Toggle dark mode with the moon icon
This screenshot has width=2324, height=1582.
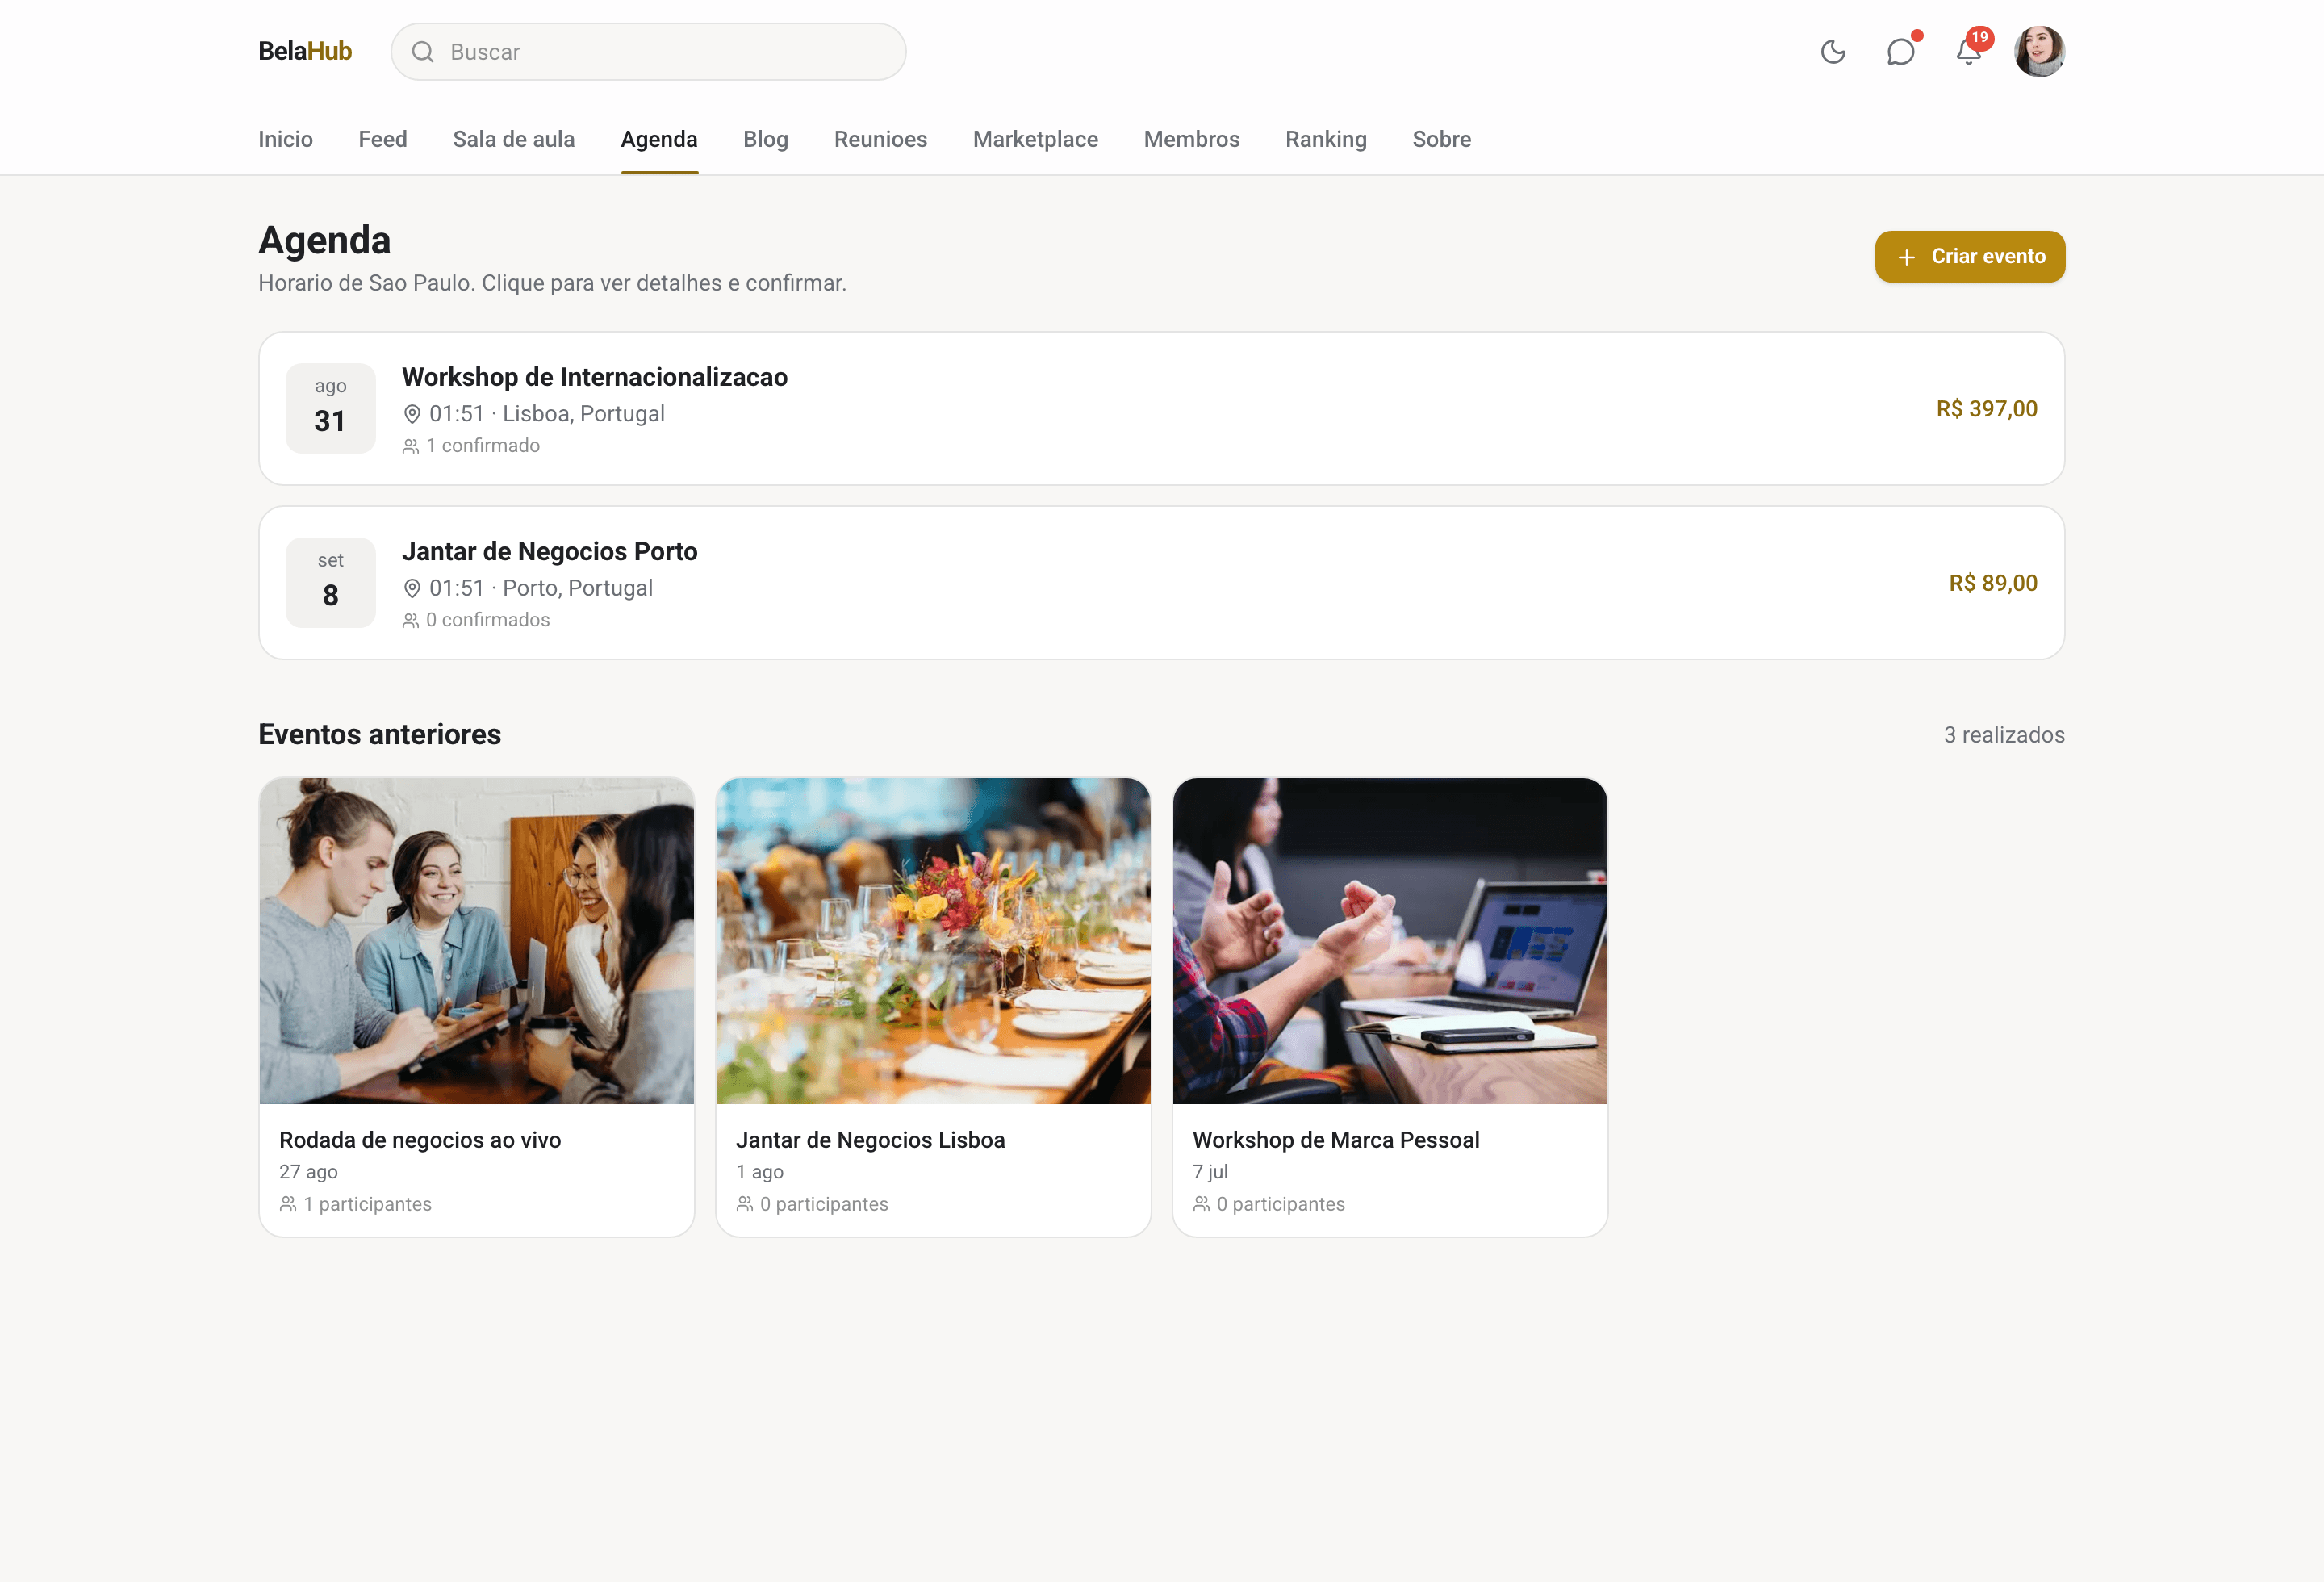[x=1832, y=52]
